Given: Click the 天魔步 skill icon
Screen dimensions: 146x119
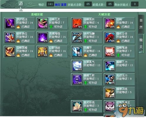Looking at the screenshot, I should coord(77,52).
